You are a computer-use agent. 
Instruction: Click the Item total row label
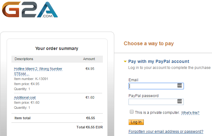point(23,118)
